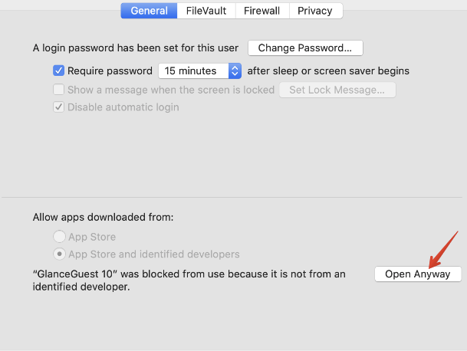This screenshot has width=467, height=351.
Task: Click the Allow apps downloaded from label
Action: pyautogui.click(x=103, y=218)
